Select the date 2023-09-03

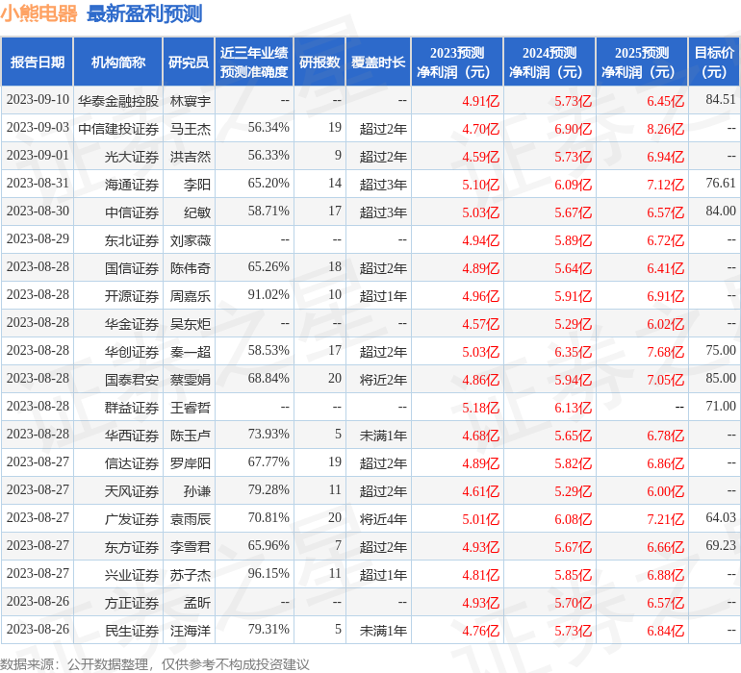(38, 127)
